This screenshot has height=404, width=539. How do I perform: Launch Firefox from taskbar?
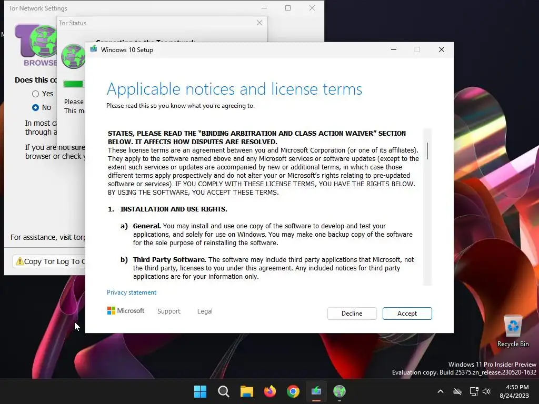click(270, 391)
